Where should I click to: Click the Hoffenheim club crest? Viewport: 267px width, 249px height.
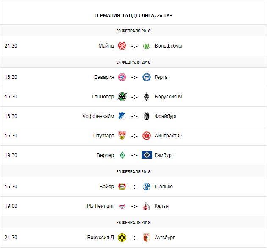coord(122,116)
